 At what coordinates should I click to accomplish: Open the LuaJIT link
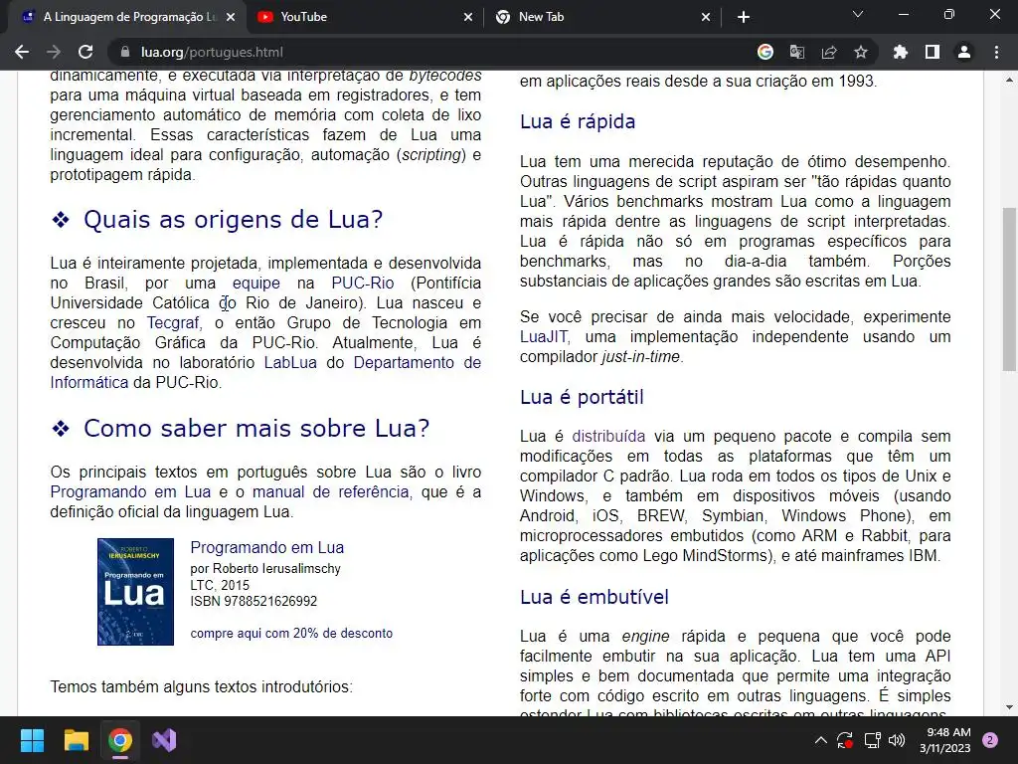click(x=544, y=336)
